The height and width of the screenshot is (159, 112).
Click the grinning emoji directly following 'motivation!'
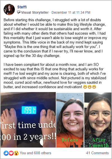point(85,87)
